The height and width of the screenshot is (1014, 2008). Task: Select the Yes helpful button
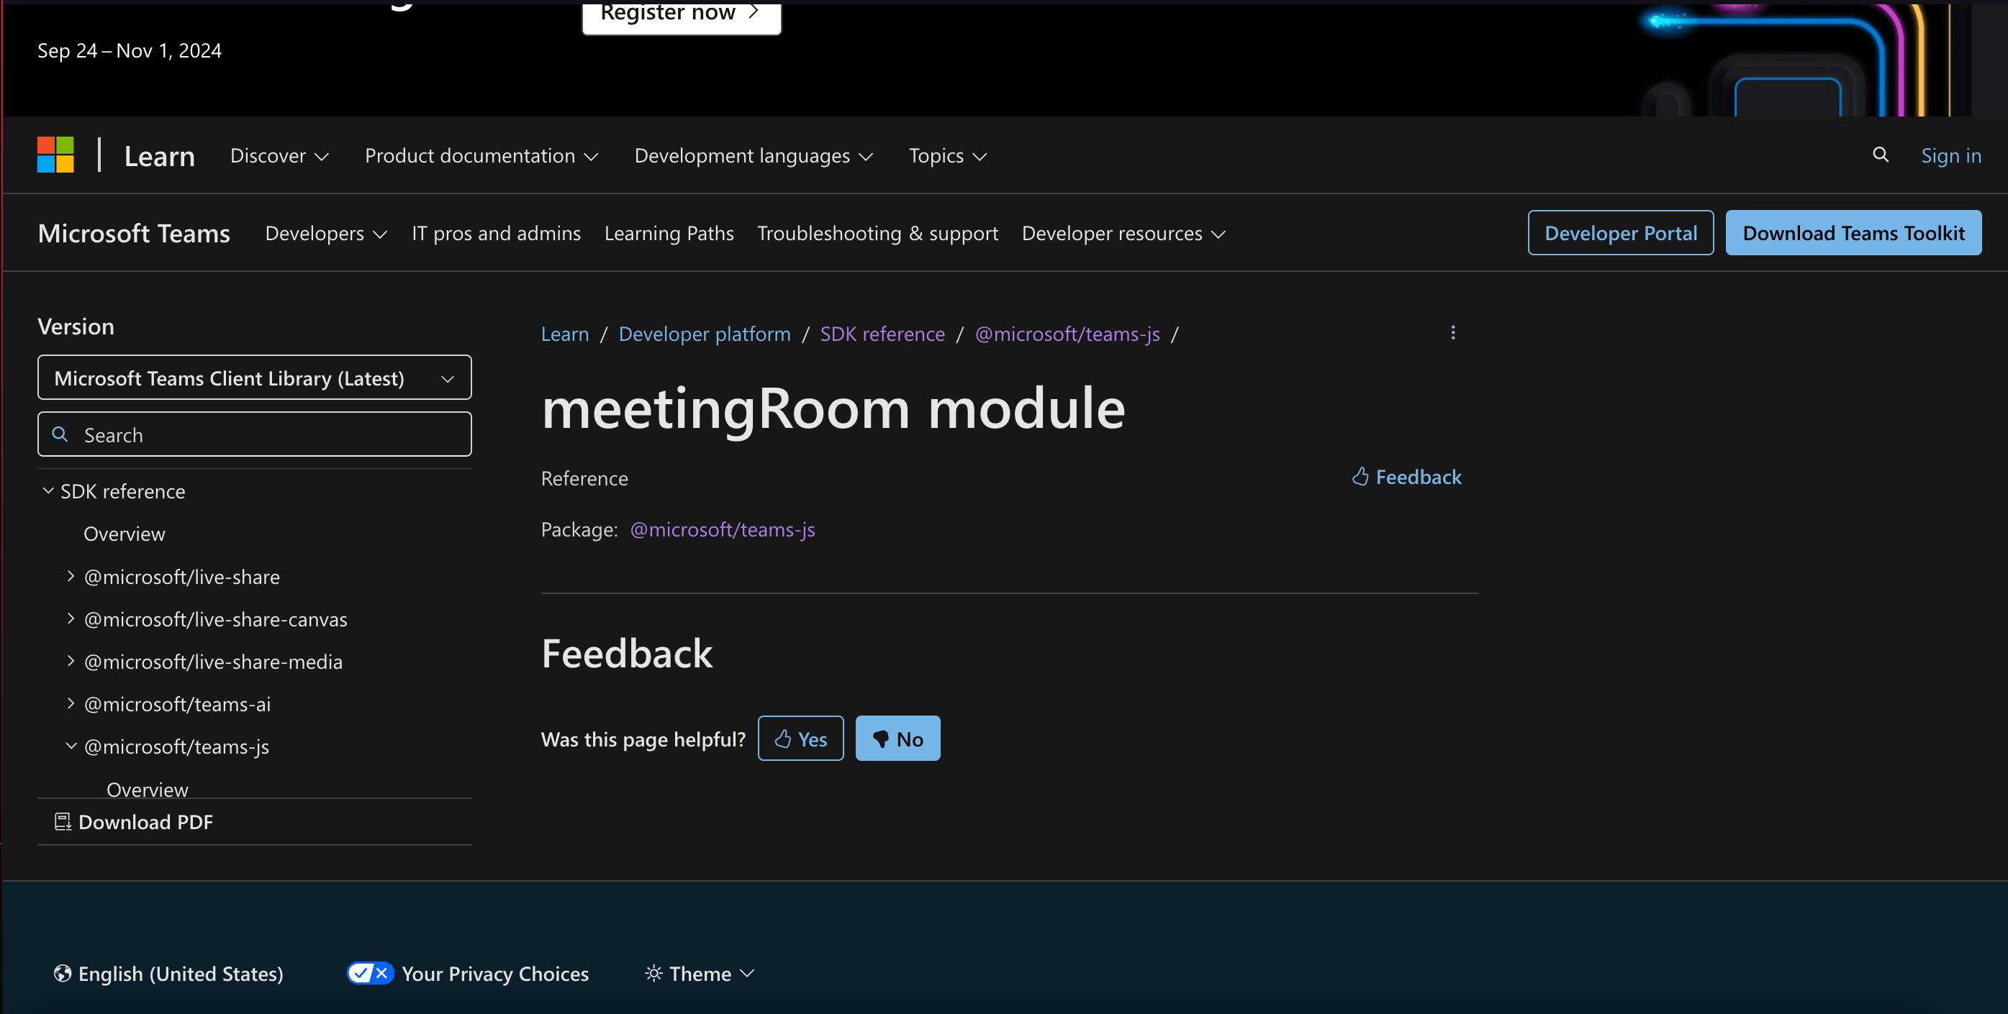[x=800, y=739]
